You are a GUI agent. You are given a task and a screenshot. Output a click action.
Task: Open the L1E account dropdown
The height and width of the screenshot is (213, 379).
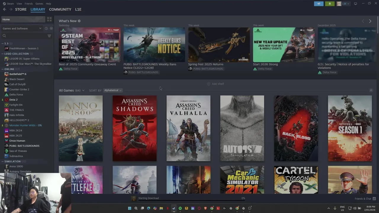pos(343,4)
